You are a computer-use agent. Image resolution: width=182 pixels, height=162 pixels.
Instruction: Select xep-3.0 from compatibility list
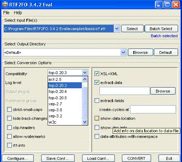pos(65,110)
